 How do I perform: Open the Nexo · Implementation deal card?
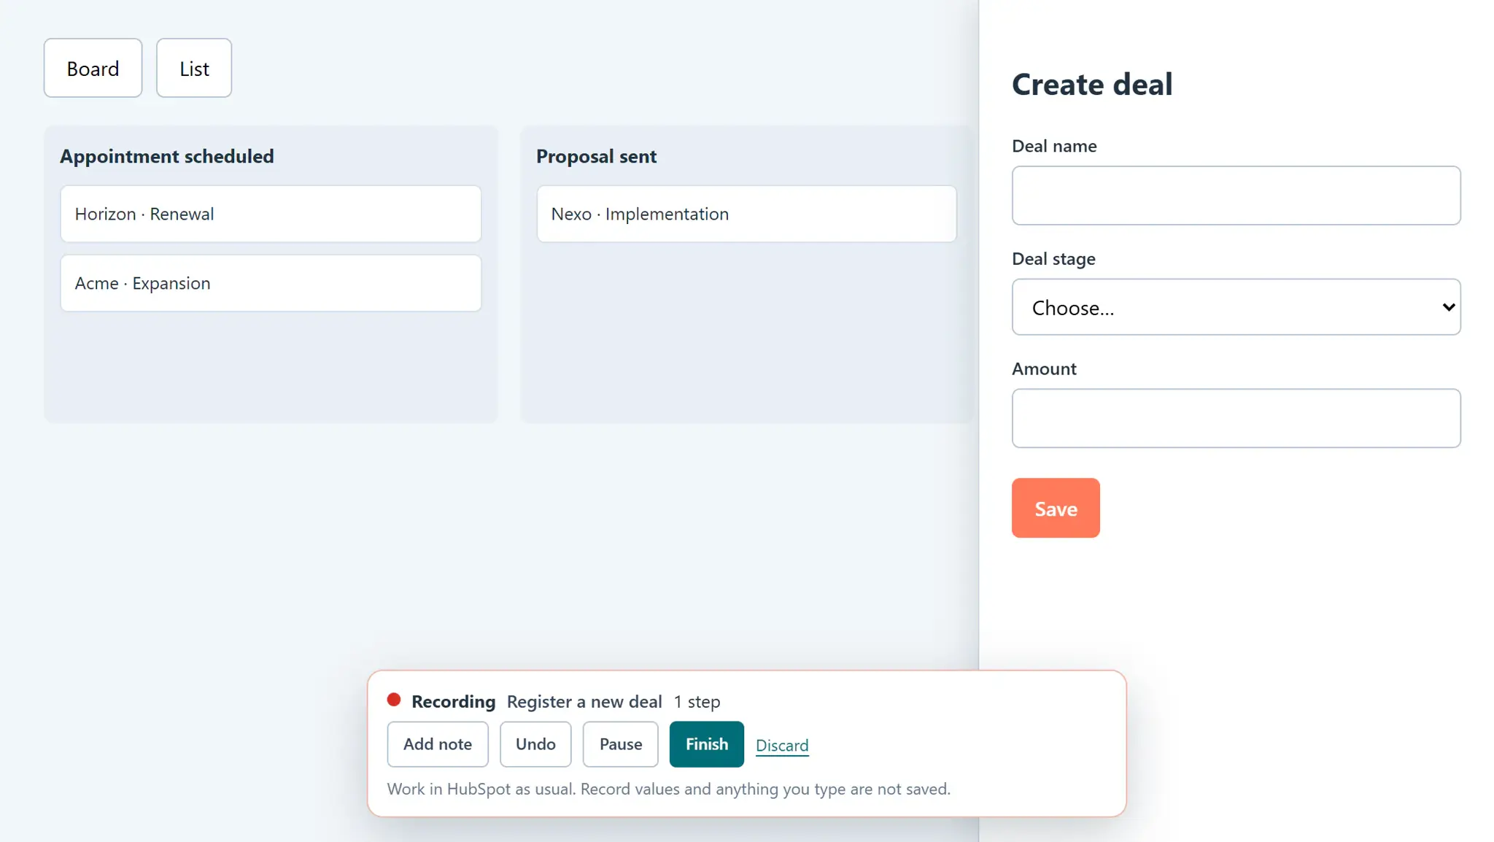746,214
